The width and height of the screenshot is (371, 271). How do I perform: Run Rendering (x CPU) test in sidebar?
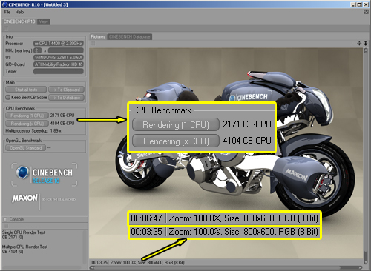(27, 124)
